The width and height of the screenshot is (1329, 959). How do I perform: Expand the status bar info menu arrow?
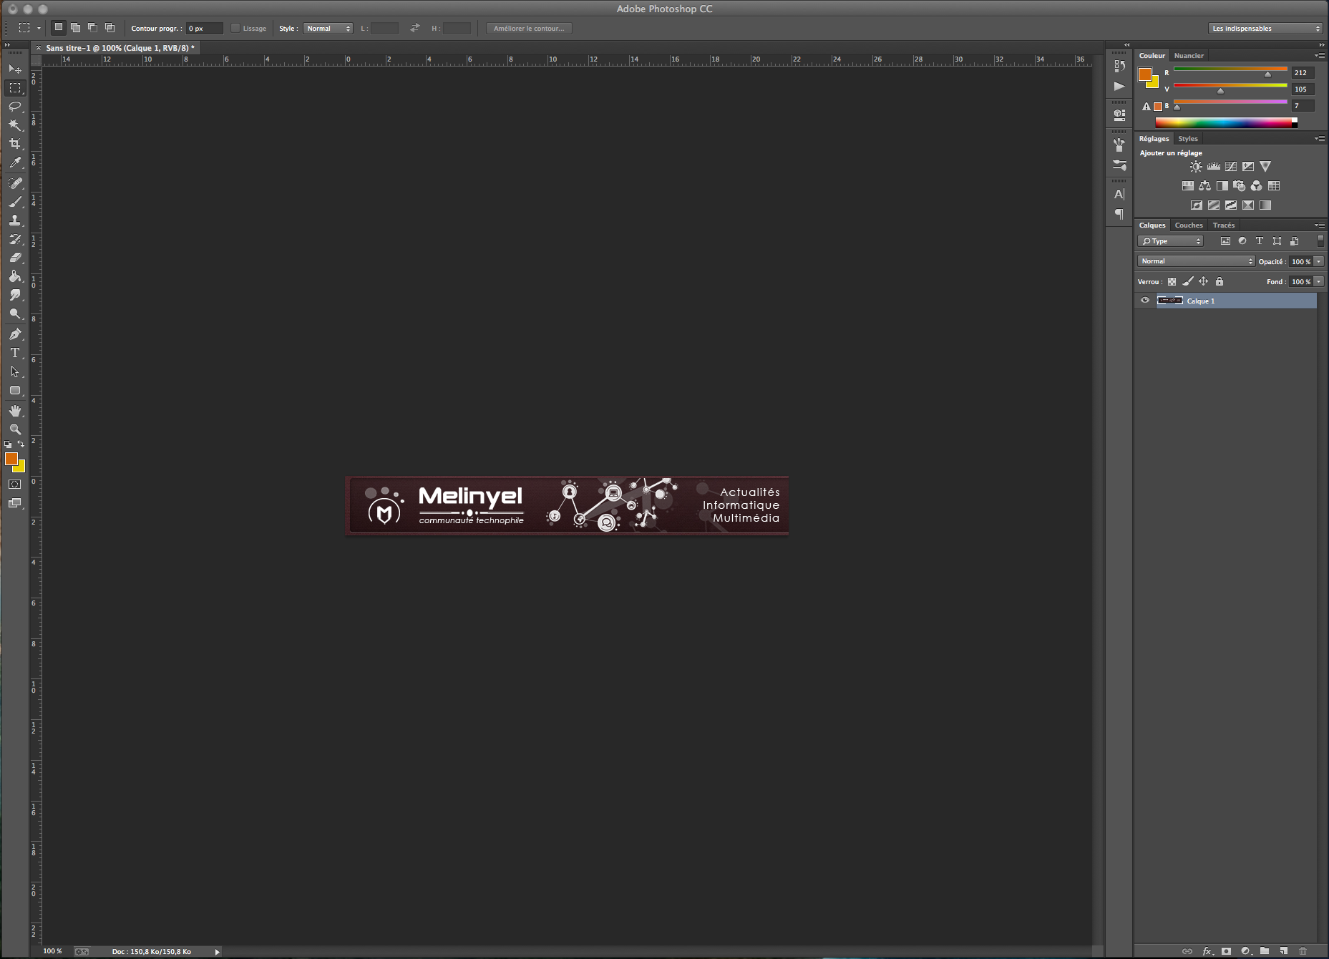pos(218,952)
